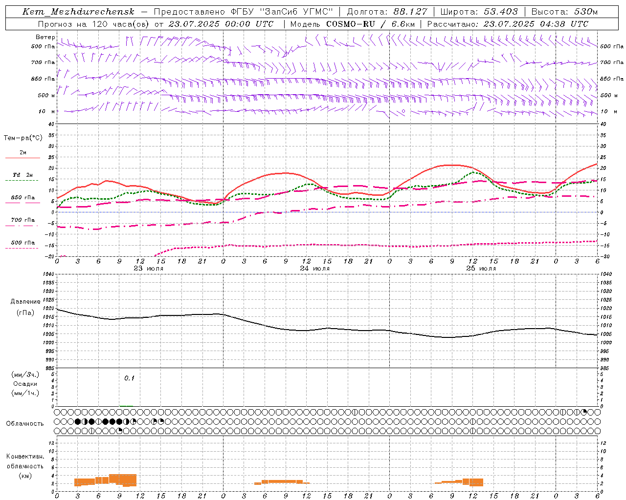Image resolution: width=626 pixels, height=500 pixels.
Task: Click the 'Td 2м' dew point legend entry
Action: coord(22,175)
